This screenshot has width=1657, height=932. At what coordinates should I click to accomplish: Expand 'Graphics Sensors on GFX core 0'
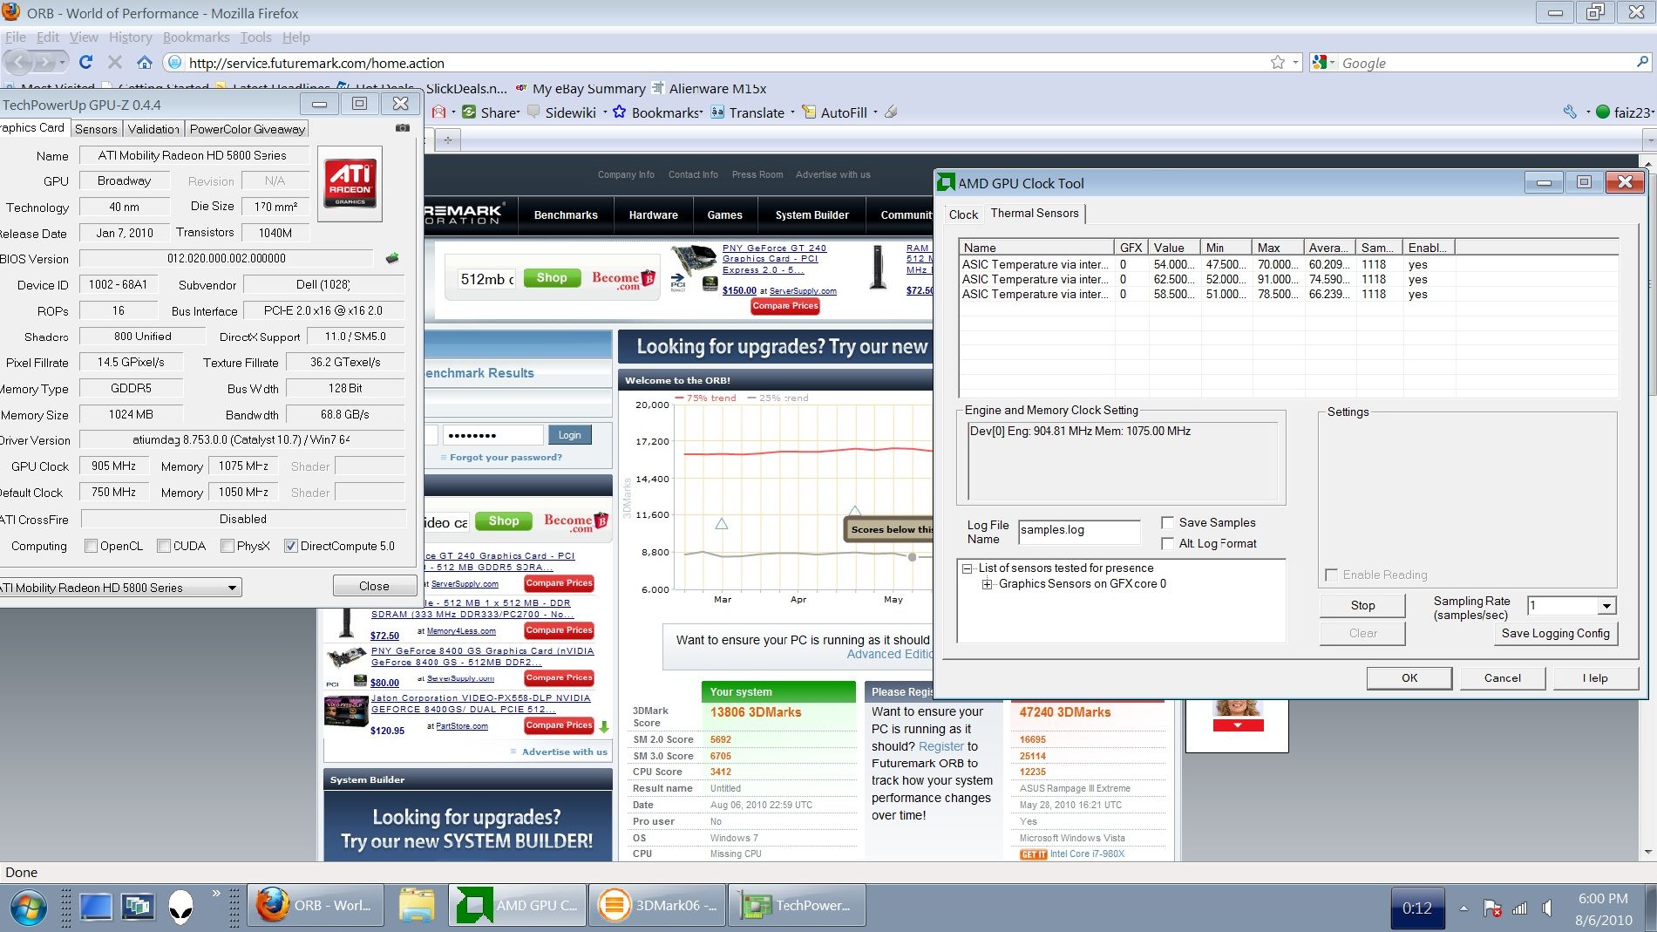click(987, 584)
